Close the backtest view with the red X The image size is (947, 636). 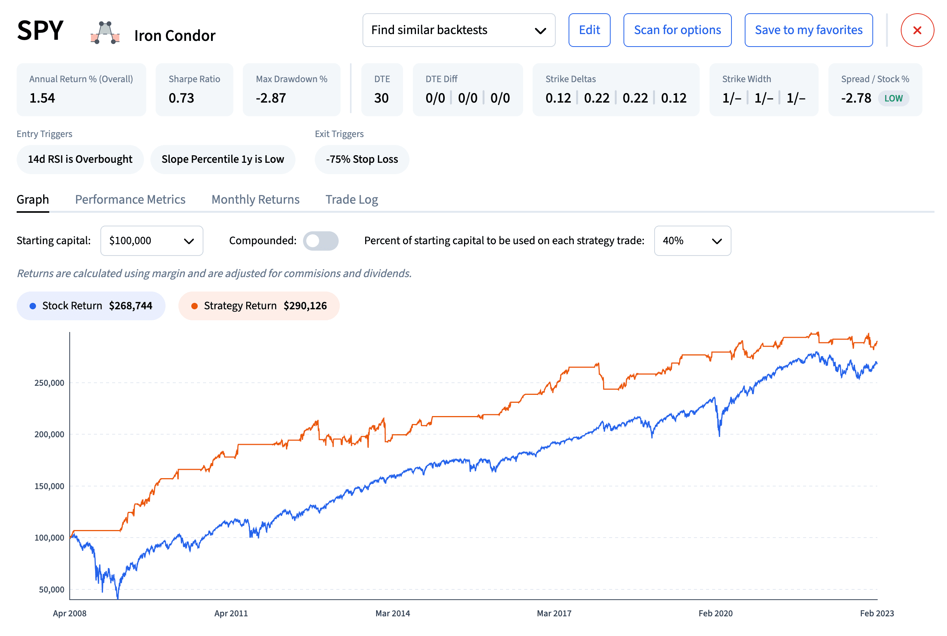coord(917,30)
